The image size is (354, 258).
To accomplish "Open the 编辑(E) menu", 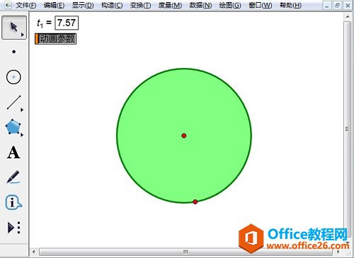I will [54, 5].
